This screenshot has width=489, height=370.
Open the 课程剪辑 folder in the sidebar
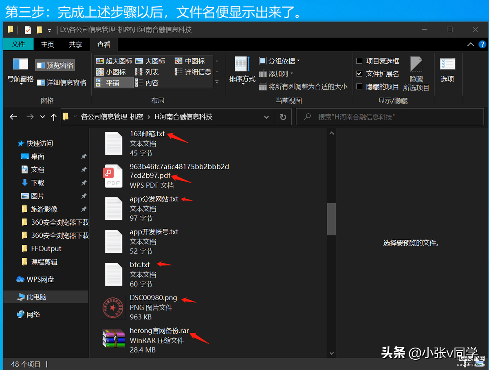pos(39,262)
